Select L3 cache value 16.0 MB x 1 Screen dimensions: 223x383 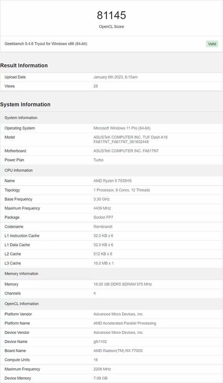(103, 263)
